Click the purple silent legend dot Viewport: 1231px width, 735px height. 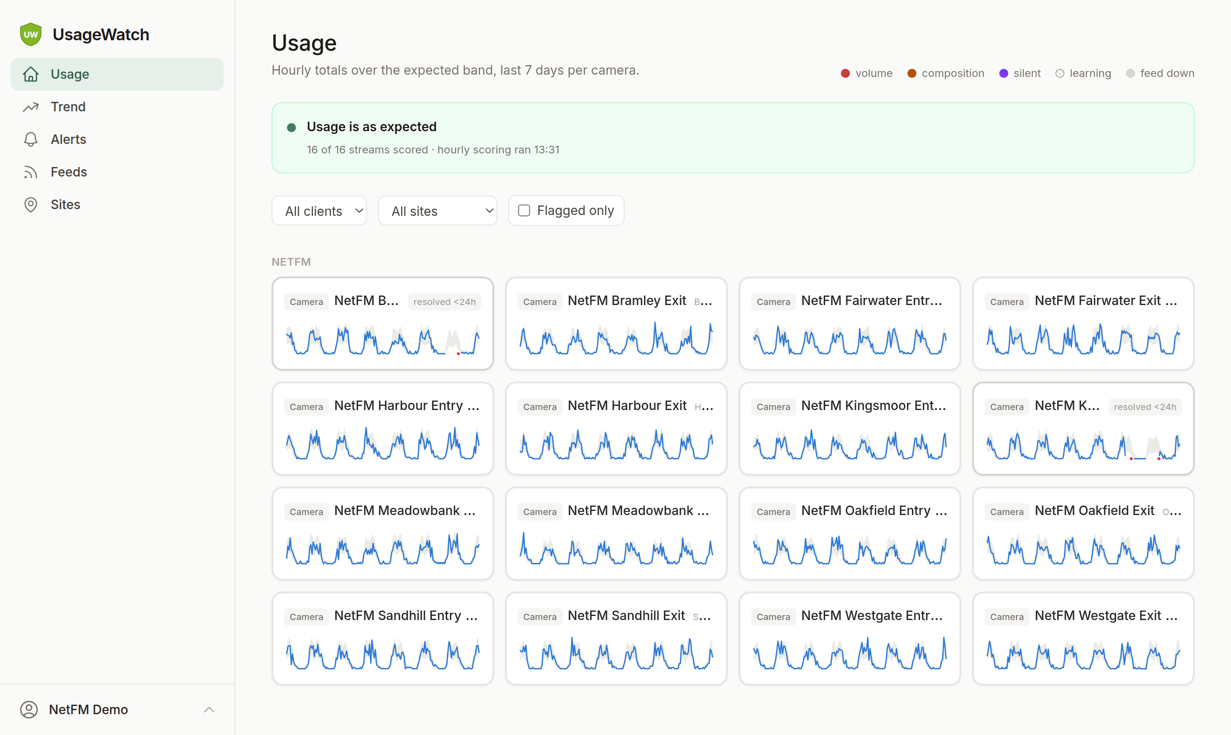(x=1004, y=73)
